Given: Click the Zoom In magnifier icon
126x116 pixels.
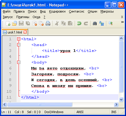Looking at the screenshot, I should coord(111,23).
